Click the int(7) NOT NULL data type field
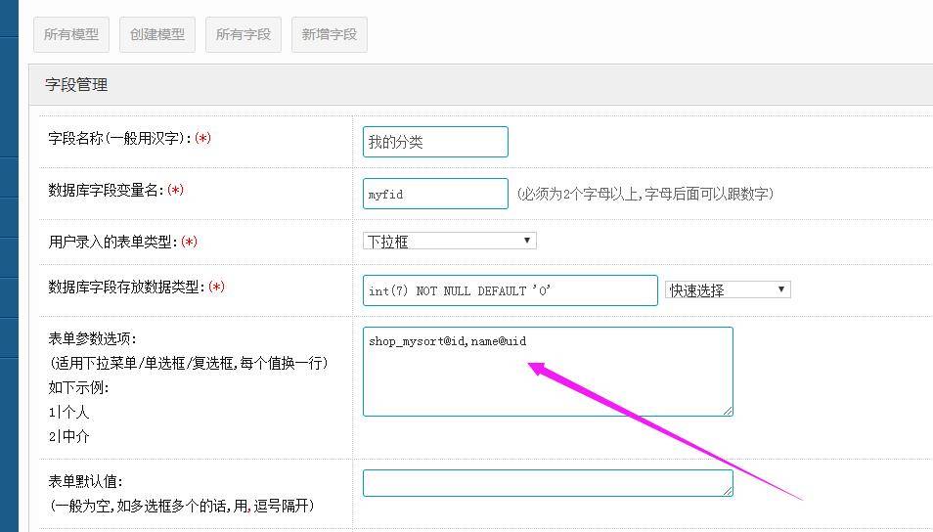Screen dimensions: 933x532 [x=510, y=290]
